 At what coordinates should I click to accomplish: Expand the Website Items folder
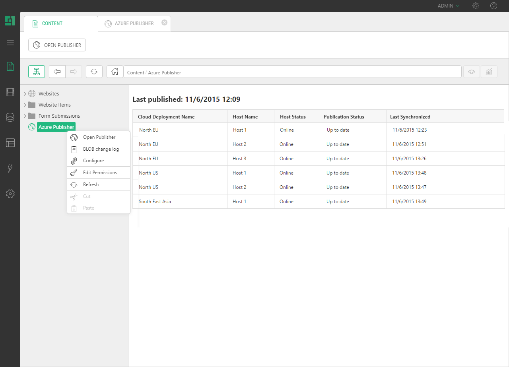tap(25, 105)
